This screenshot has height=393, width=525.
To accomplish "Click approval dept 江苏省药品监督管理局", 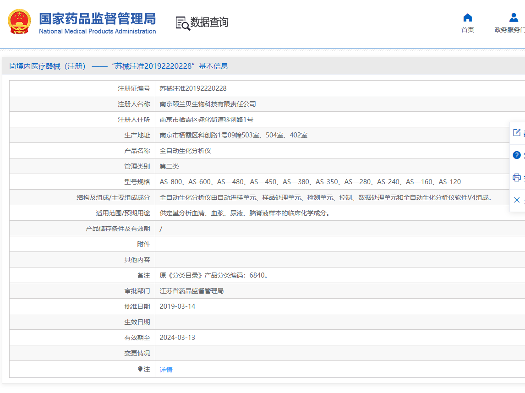I will pyautogui.click(x=191, y=291).
